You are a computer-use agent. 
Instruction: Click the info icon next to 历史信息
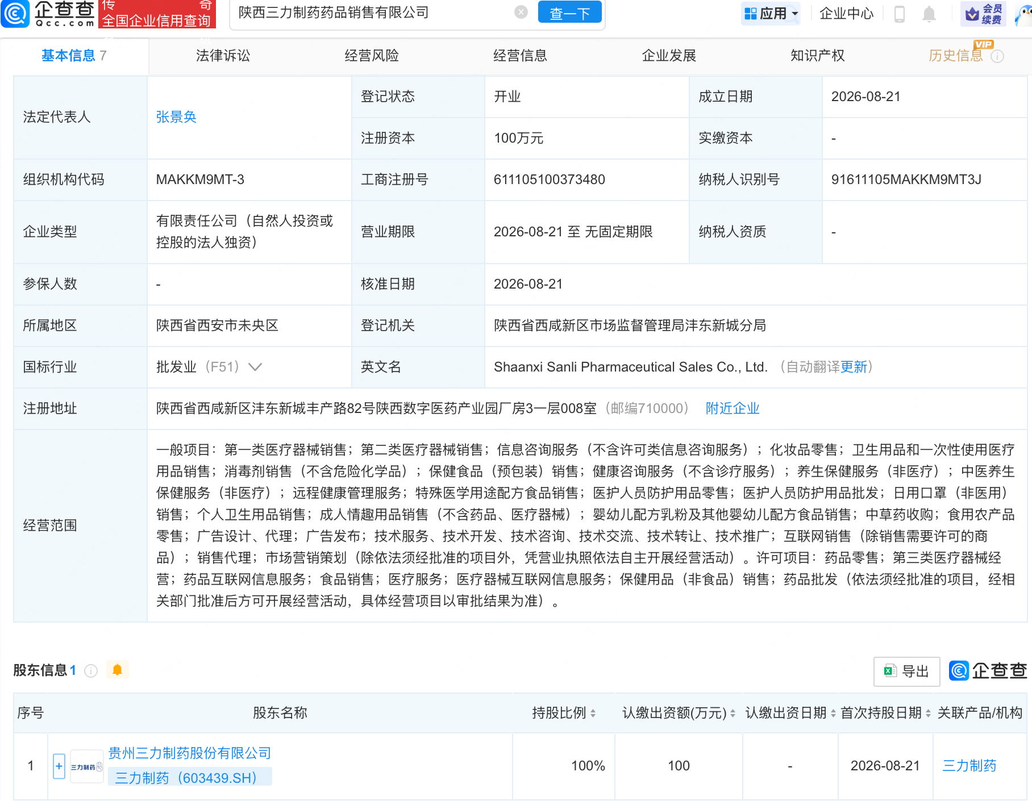click(997, 56)
